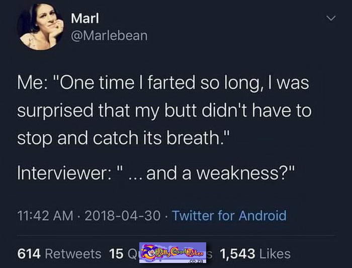The image size is (352, 268).
Task: Click the 1,543 likes number
Action: pos(238,253)
